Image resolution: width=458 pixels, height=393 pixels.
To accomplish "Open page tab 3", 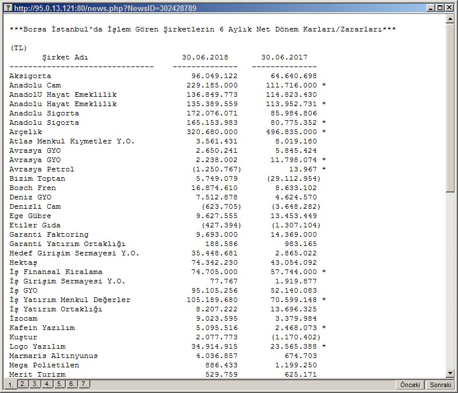I will [x=35, y=384].
